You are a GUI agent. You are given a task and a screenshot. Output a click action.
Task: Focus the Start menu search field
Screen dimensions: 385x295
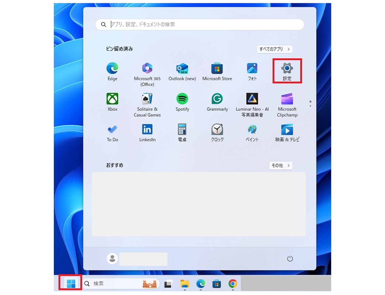pos(199,25)
